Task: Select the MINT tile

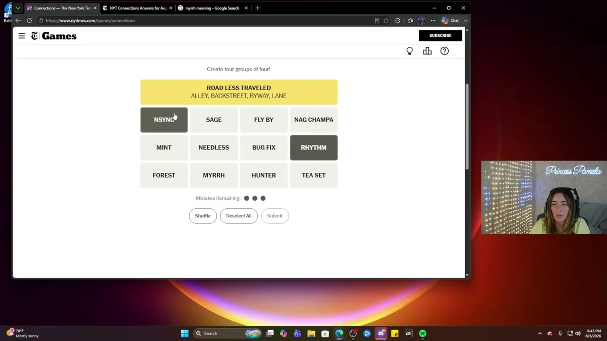Action: [164, 148]
